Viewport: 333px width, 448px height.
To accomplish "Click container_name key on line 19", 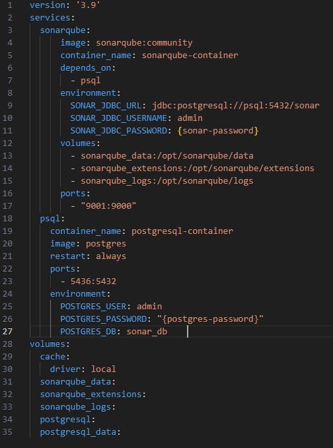I will 86,231.
